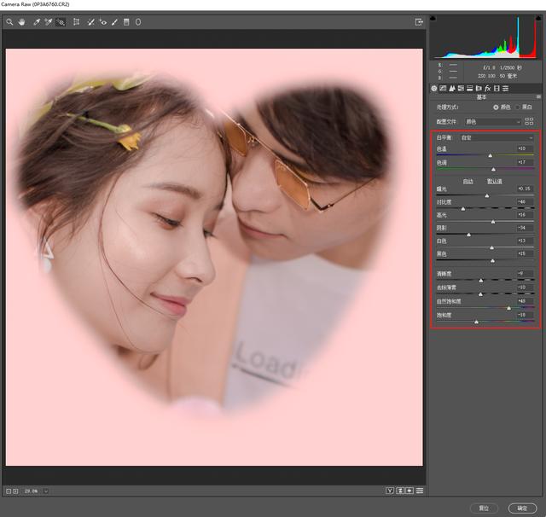The width and height of the screenshot is (546, 517).
Task: Switch to the Tone Curve panel tab
Action: click(x=443, y=89)
